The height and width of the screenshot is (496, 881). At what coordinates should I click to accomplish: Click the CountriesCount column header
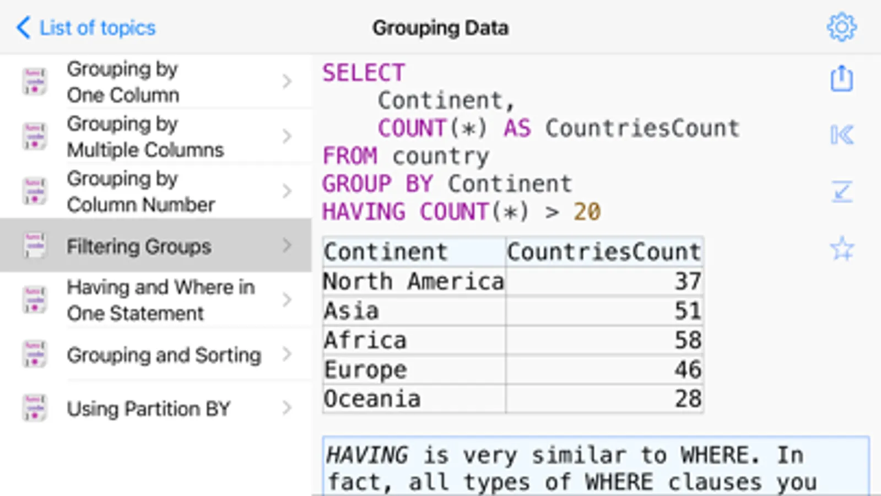point(604,252)
